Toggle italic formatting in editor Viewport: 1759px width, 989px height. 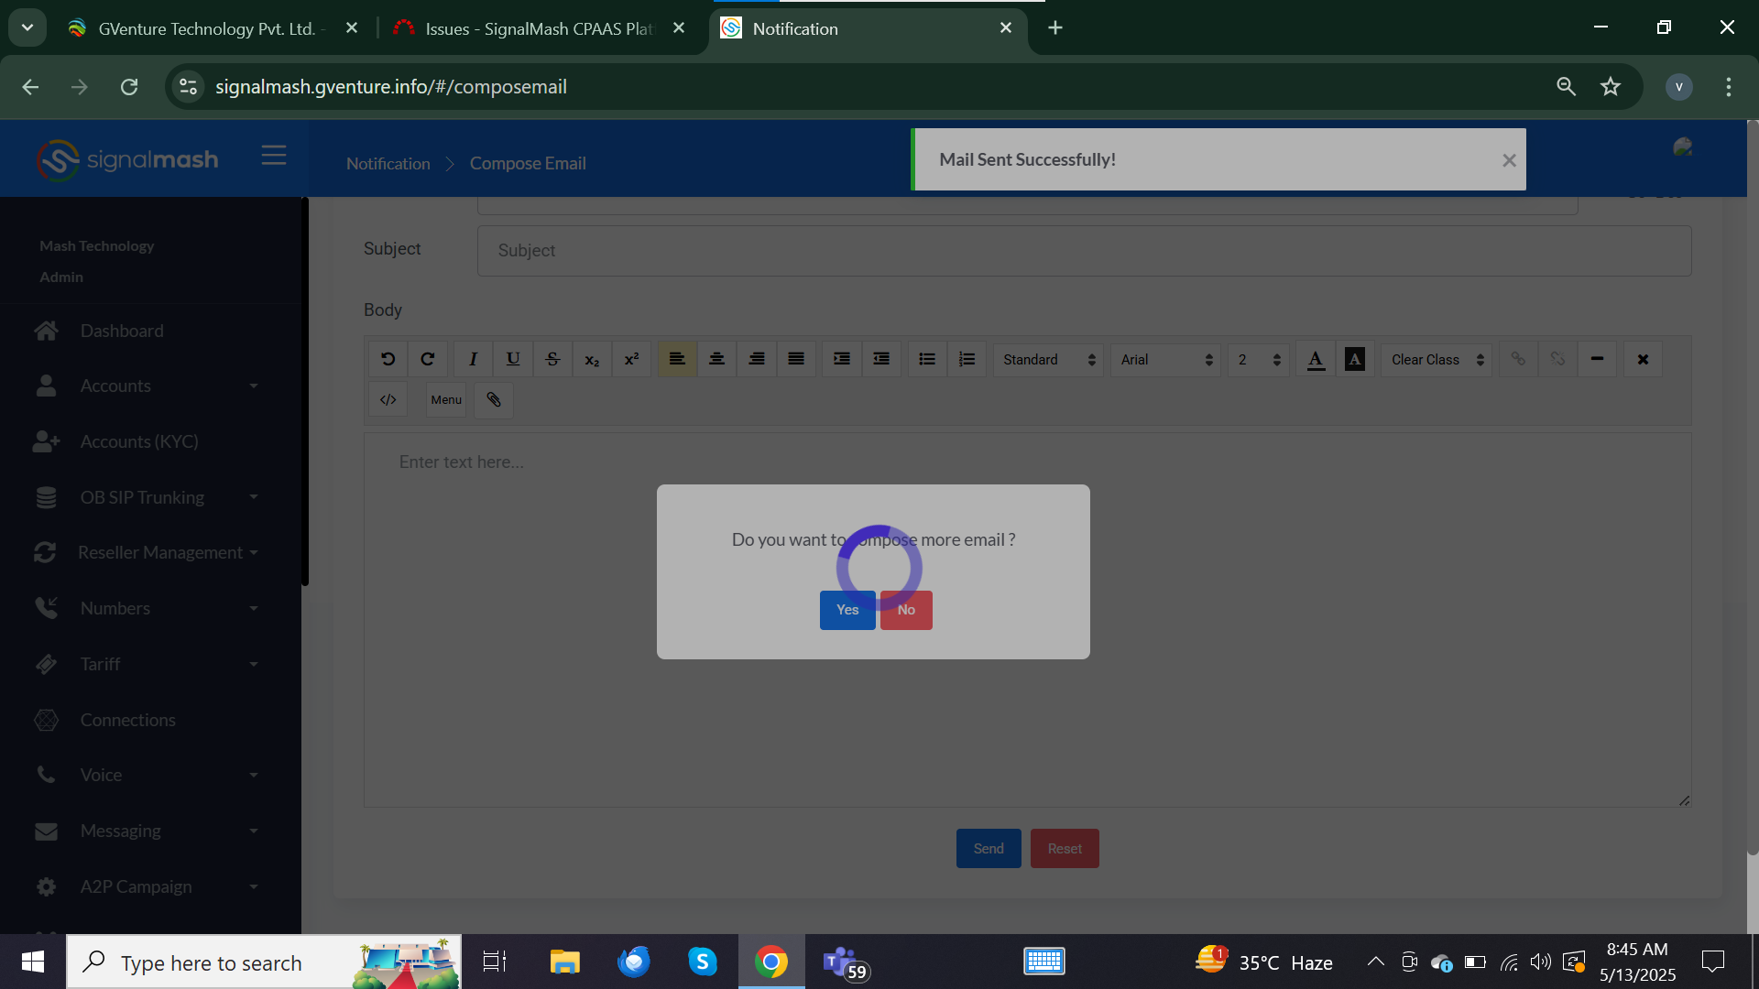[x=473, y=359]
